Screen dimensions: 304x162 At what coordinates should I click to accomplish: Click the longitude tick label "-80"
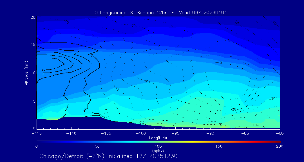point(280,134)
